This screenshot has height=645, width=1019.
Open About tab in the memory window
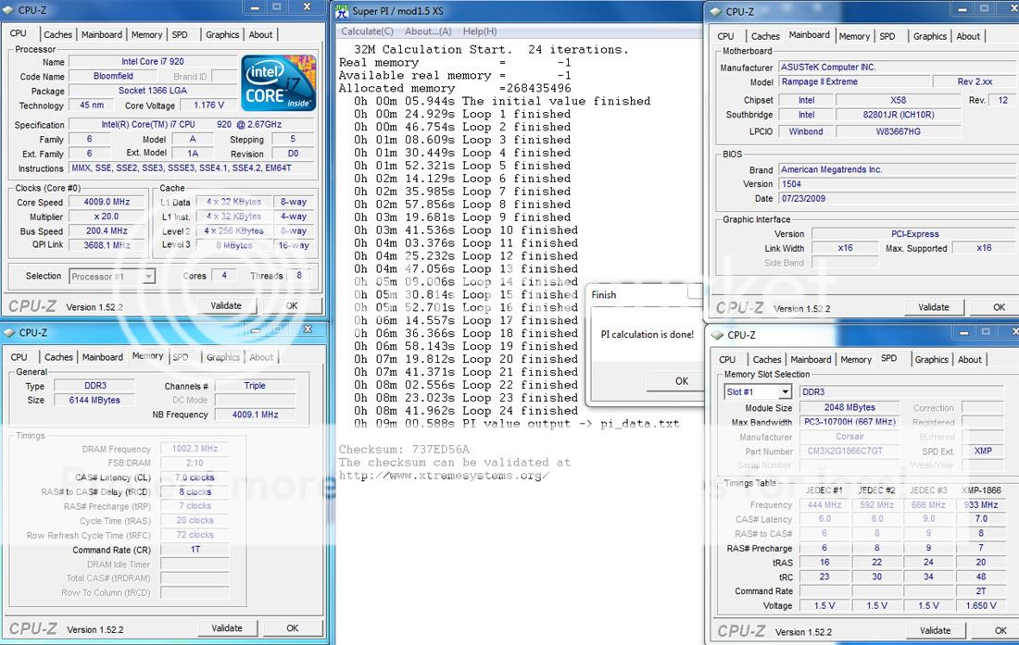(x=261, y=357)
